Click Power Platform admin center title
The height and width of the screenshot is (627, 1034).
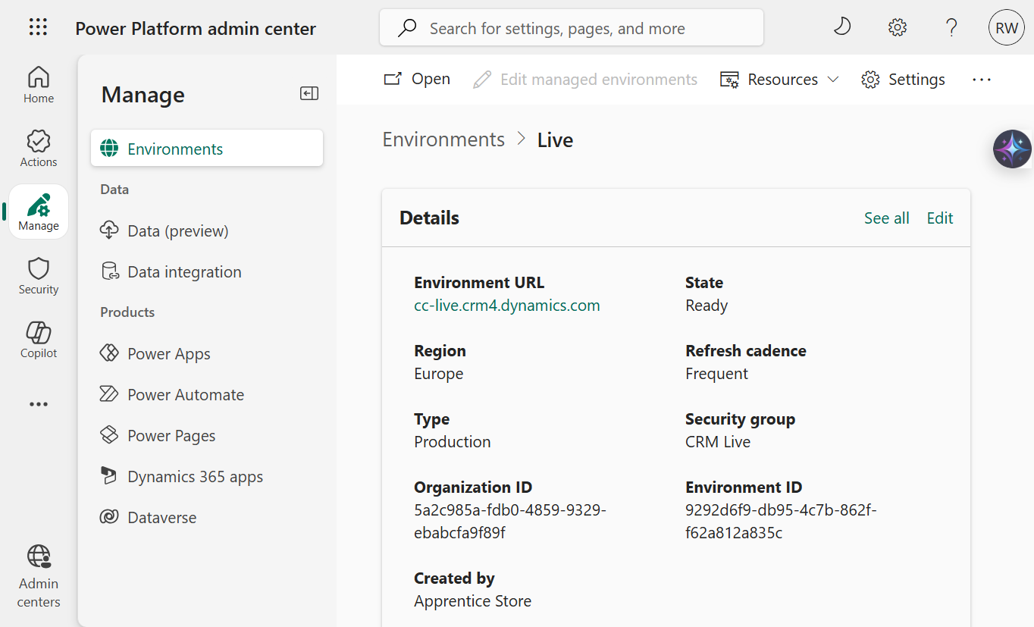point(196,29)
